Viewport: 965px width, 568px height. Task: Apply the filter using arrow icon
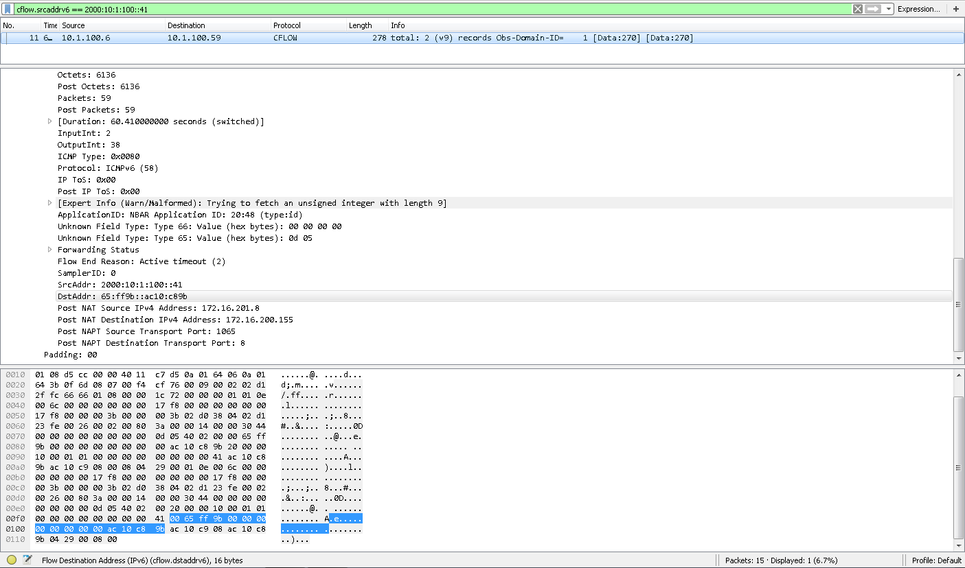[873, 10]
